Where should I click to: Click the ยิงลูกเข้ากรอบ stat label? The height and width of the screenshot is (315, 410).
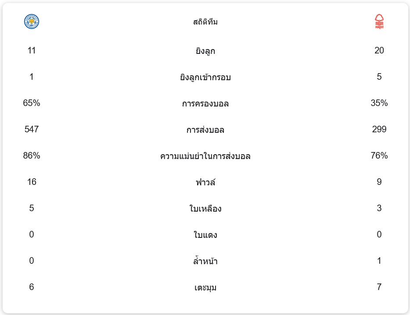[x=205, y=77]
